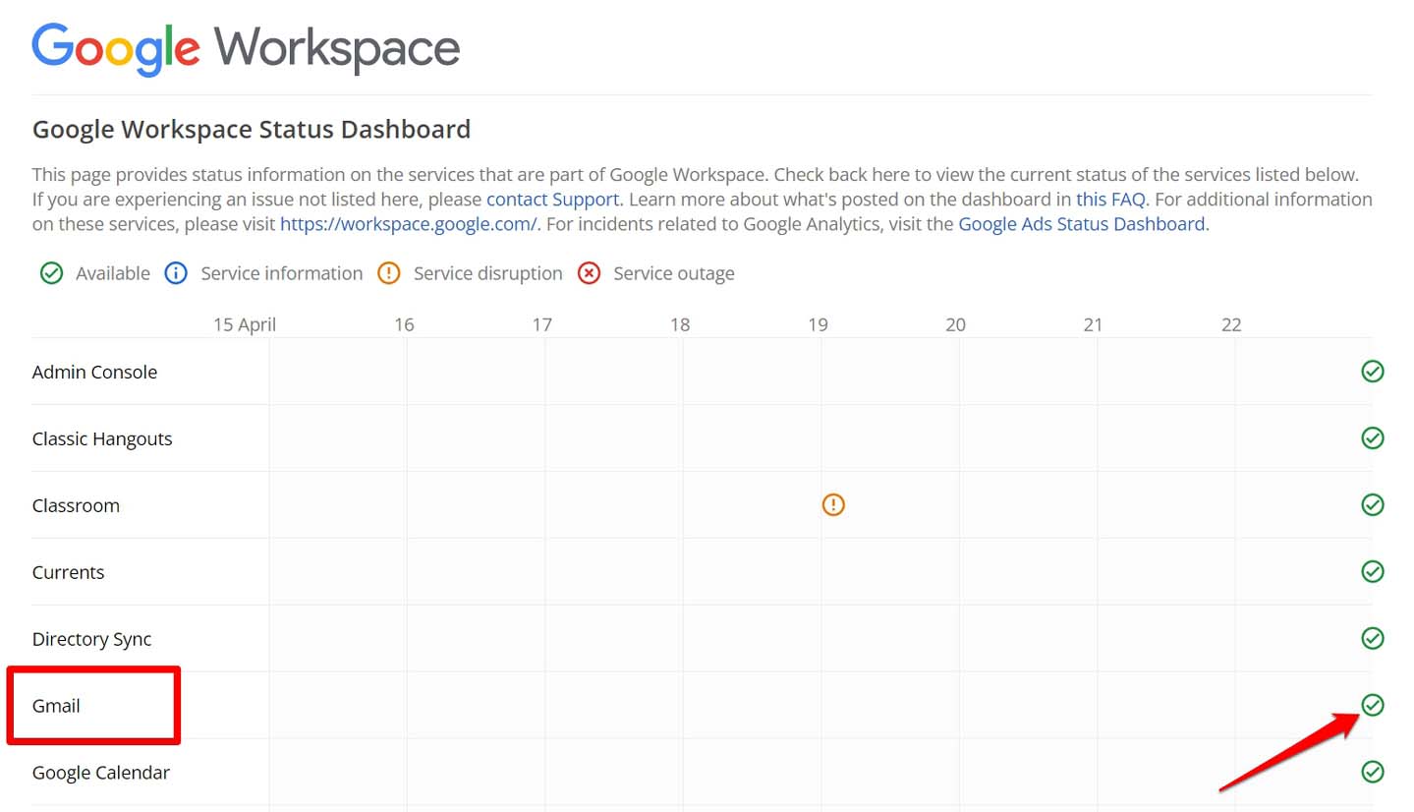This screenshot has width=1414, height=812.
Task: Open the contact Support link
Action: coord(552,199)
